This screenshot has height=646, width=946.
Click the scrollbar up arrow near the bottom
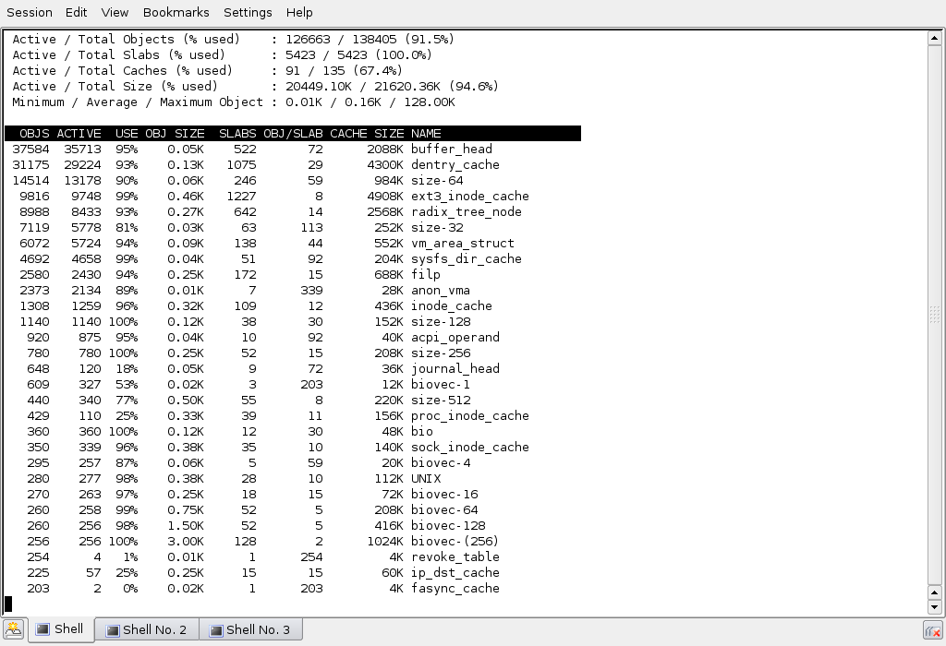tap(934, 593)
